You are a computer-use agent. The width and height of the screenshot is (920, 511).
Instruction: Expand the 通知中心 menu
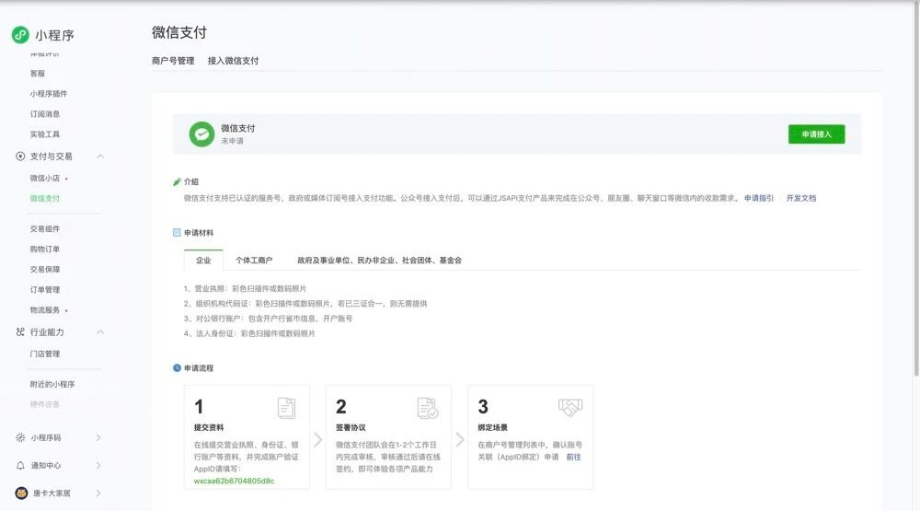pyautogui.click(x=98, y=465)
